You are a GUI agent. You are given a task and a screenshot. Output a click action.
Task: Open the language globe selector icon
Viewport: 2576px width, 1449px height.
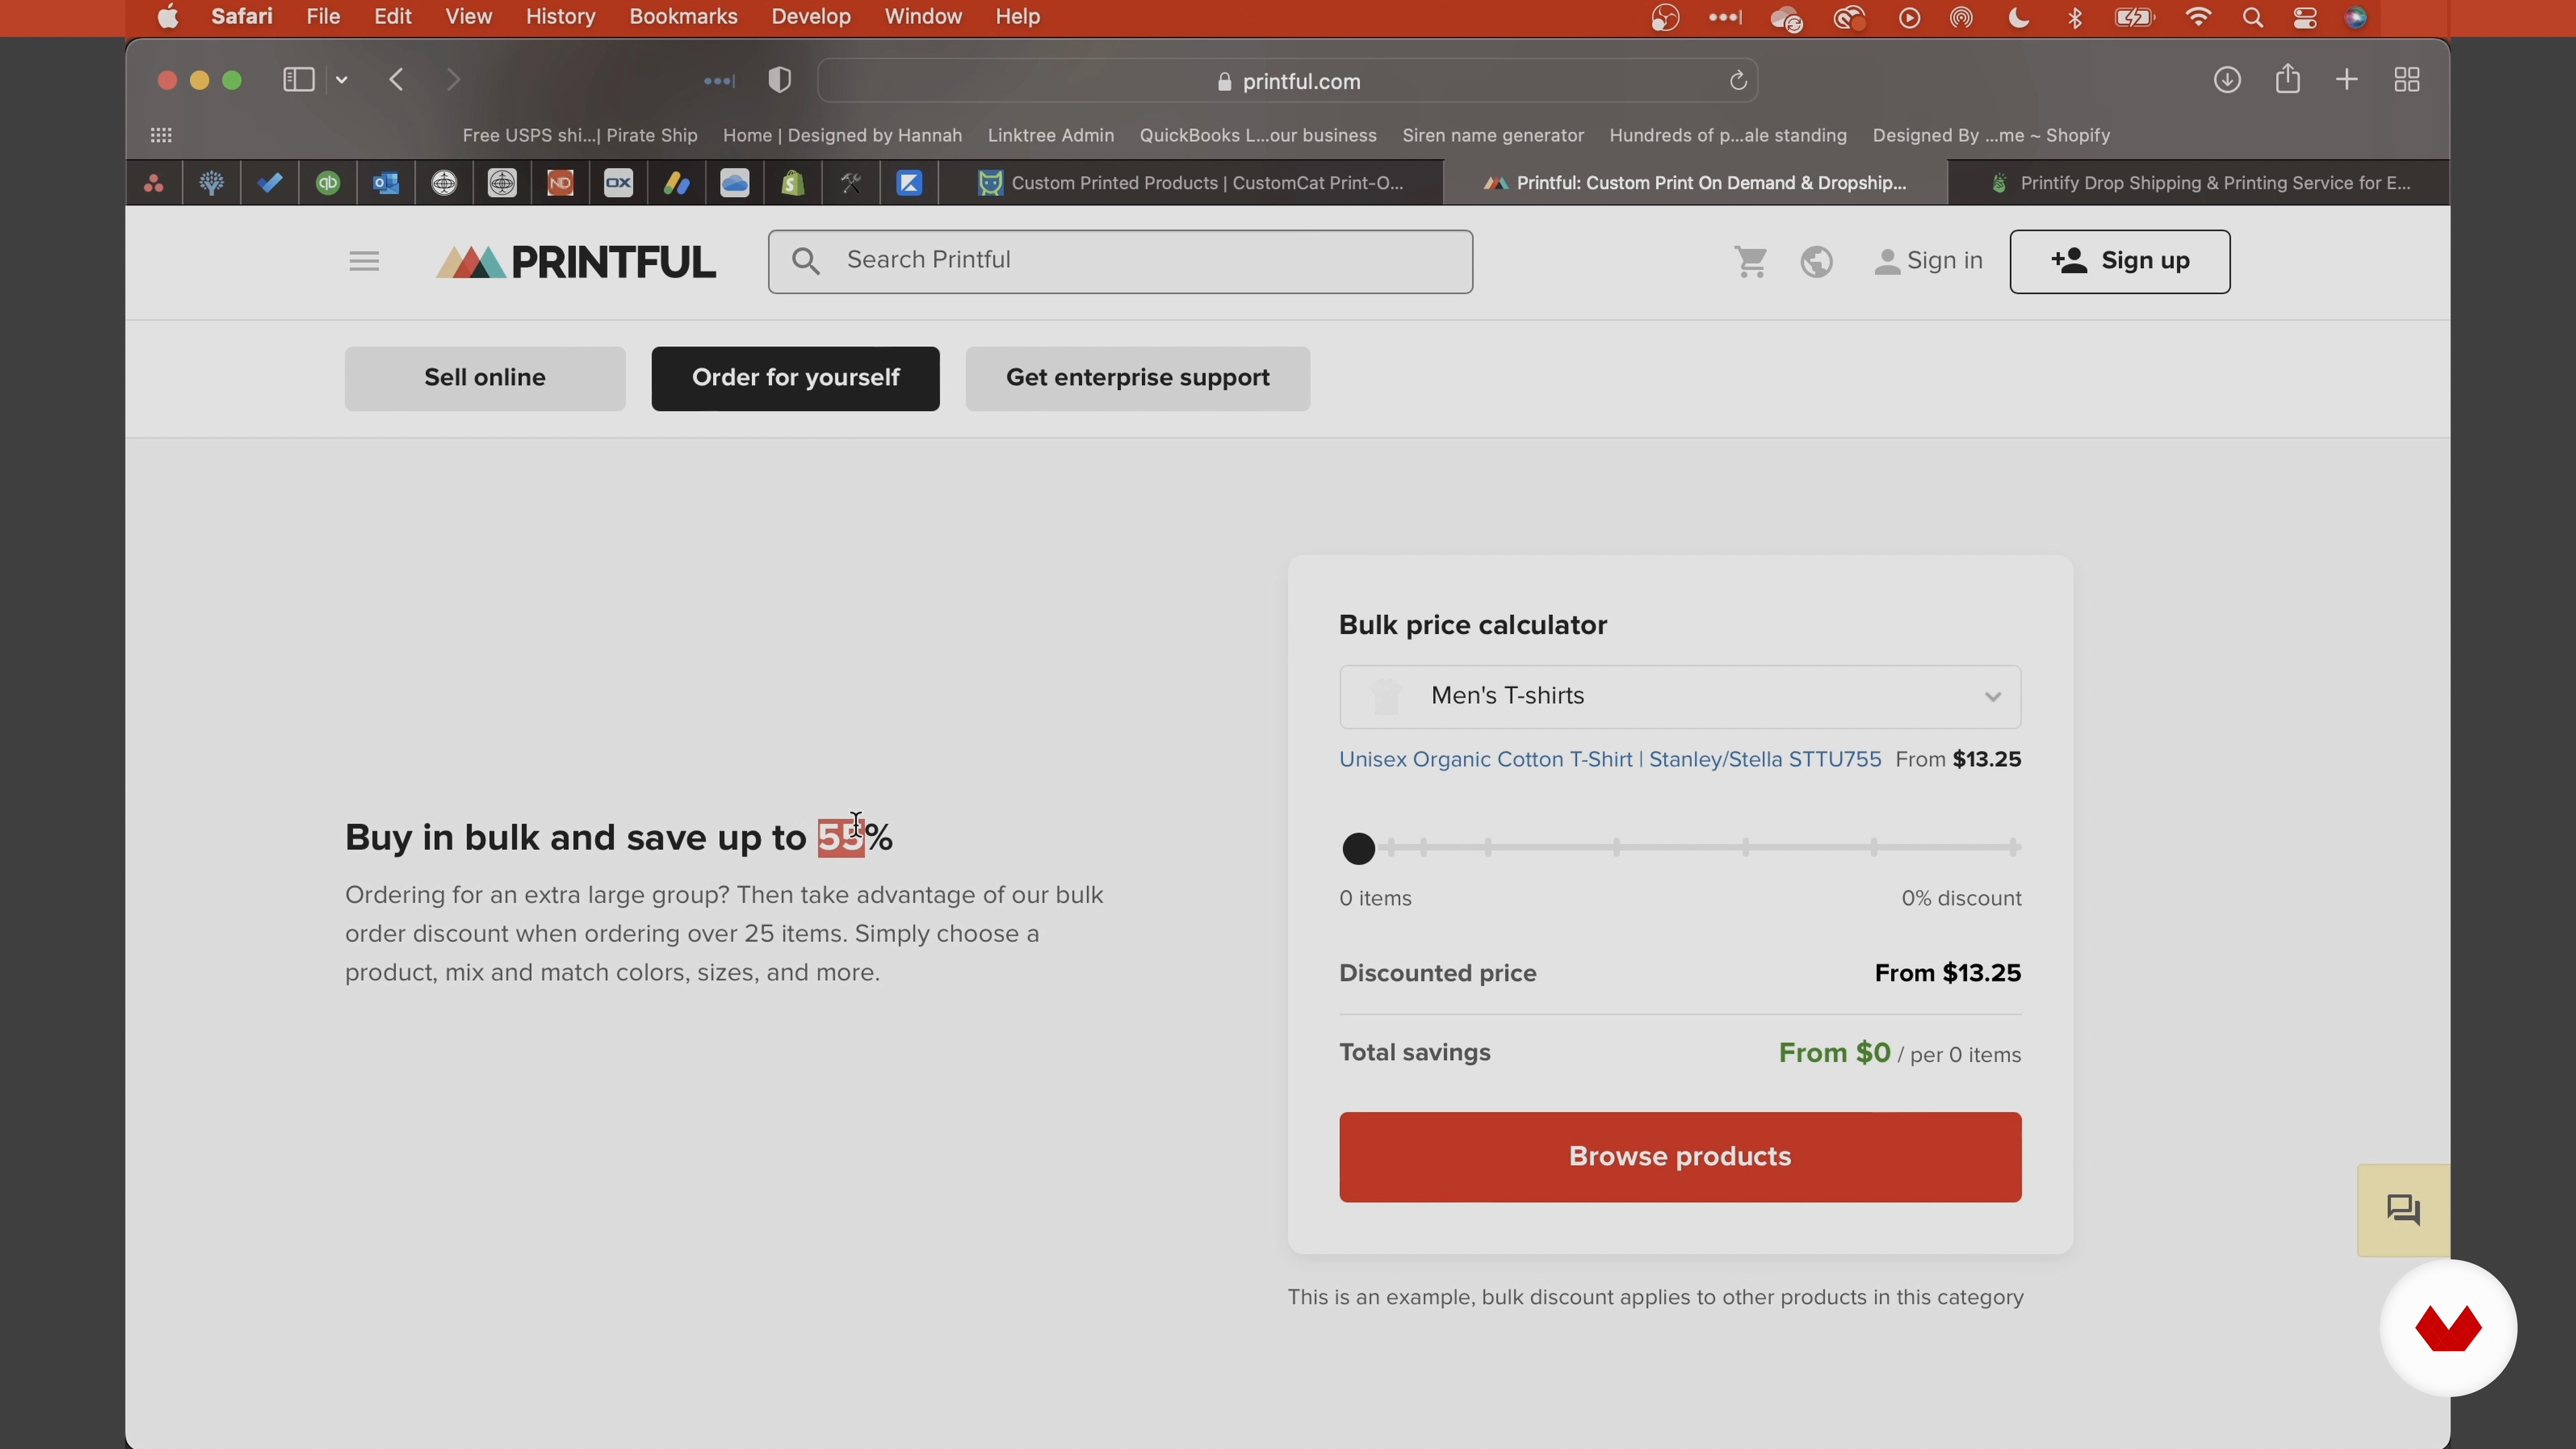(x=1817, y=262)
